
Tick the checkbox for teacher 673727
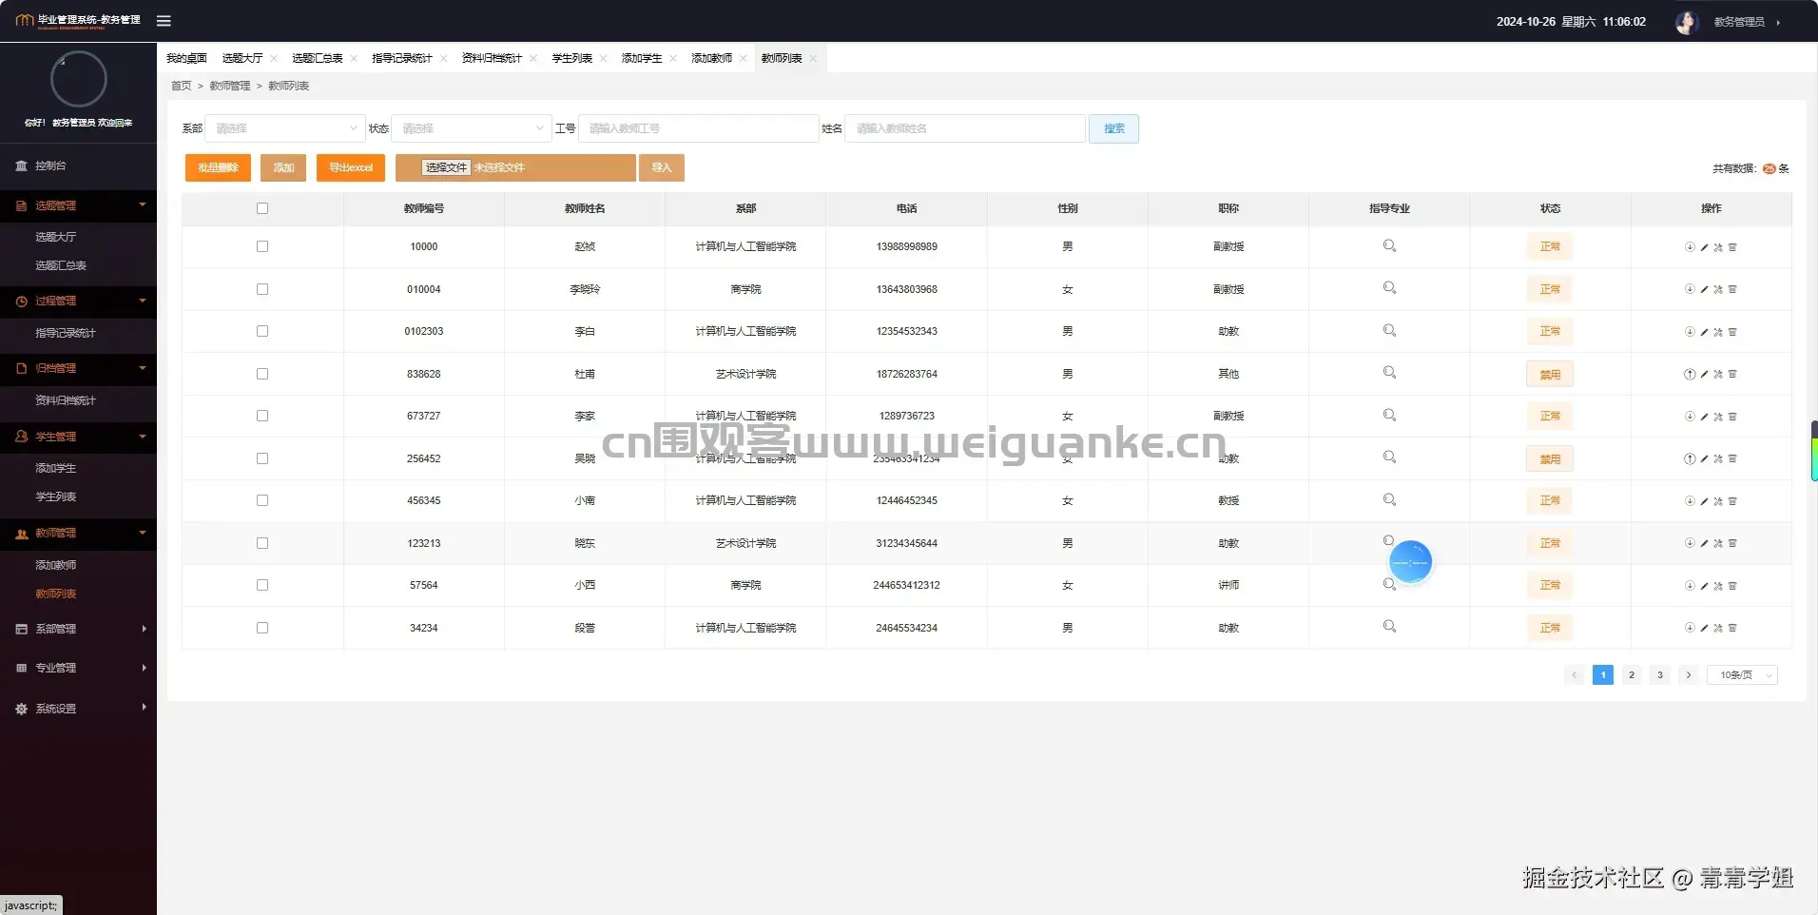point(262,416)
